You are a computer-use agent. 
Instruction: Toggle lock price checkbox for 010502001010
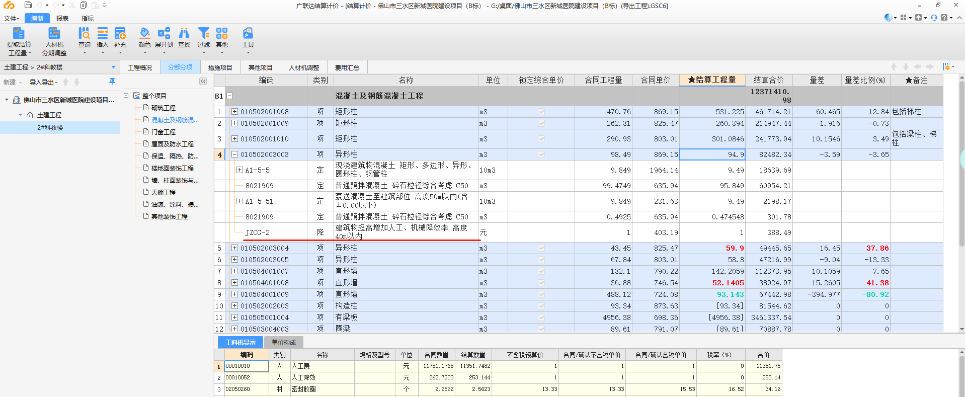[x=541, y=139]
